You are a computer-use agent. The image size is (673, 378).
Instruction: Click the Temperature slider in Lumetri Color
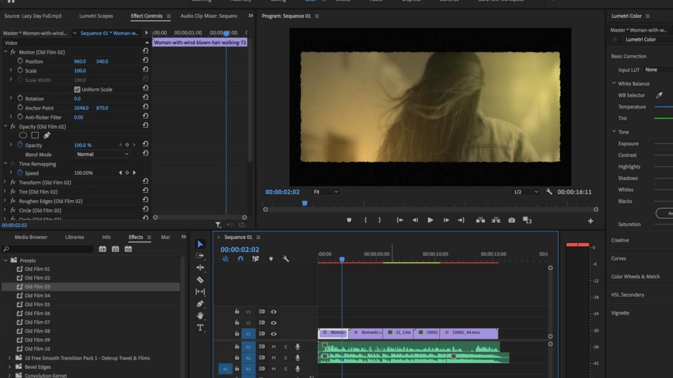tap(663, 107)
